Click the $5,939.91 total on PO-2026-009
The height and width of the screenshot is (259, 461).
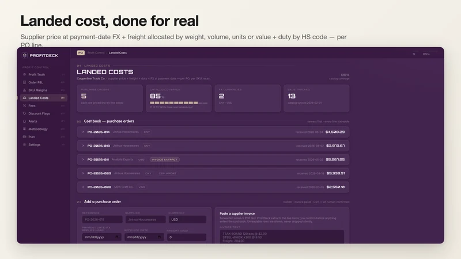click(x=336, y=173)
